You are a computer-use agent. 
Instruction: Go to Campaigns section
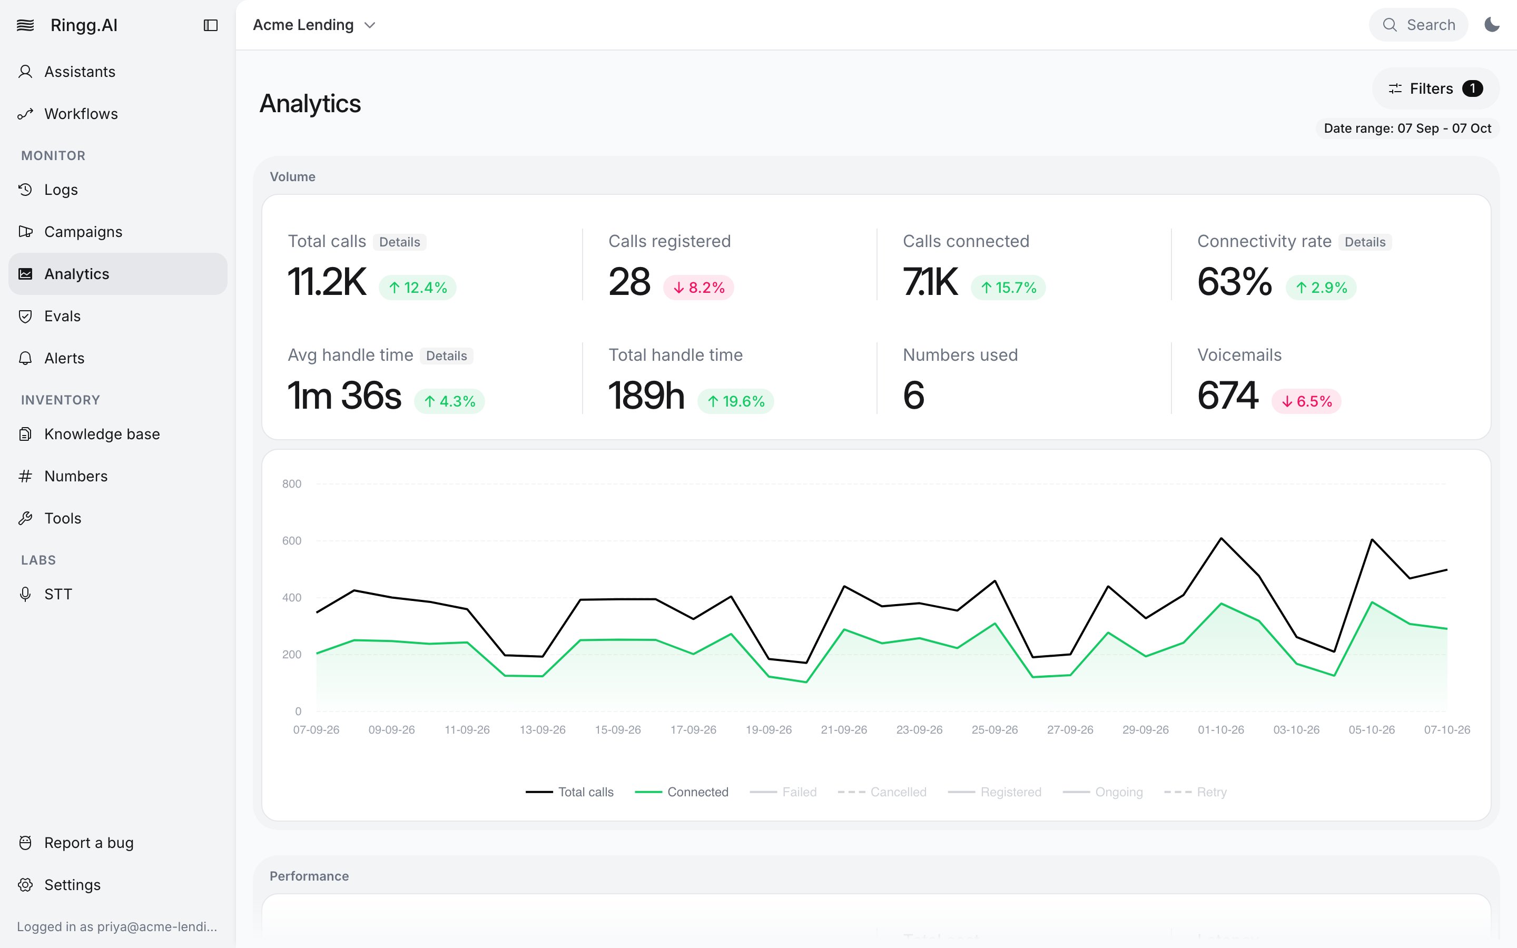pyautogui.click(x=118, y=231)
